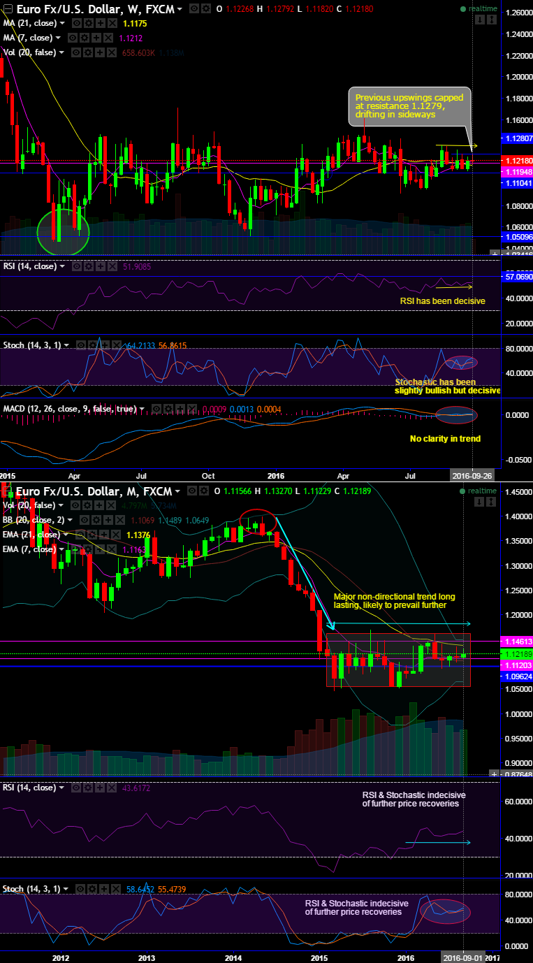Viewport: 533px width, 963px height.
Task: Open settings gear for BB (20, close, 2)
Action: pos(96,519)
